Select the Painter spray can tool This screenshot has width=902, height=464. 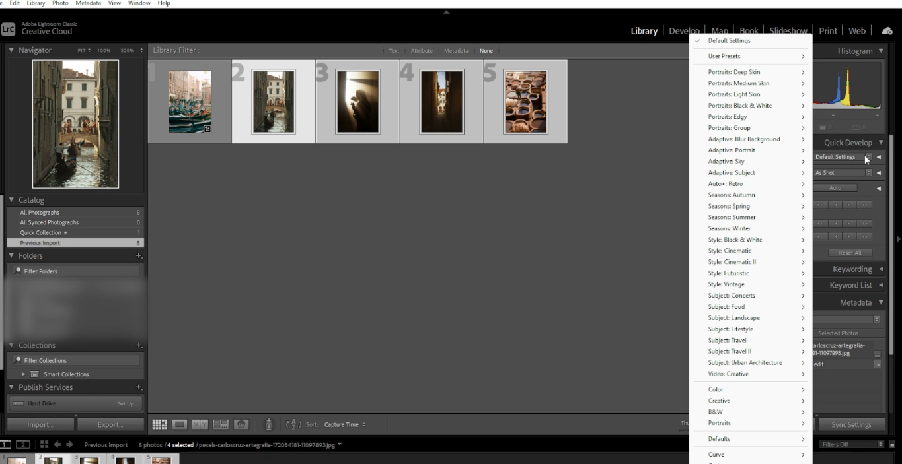[x=269, y=424]
